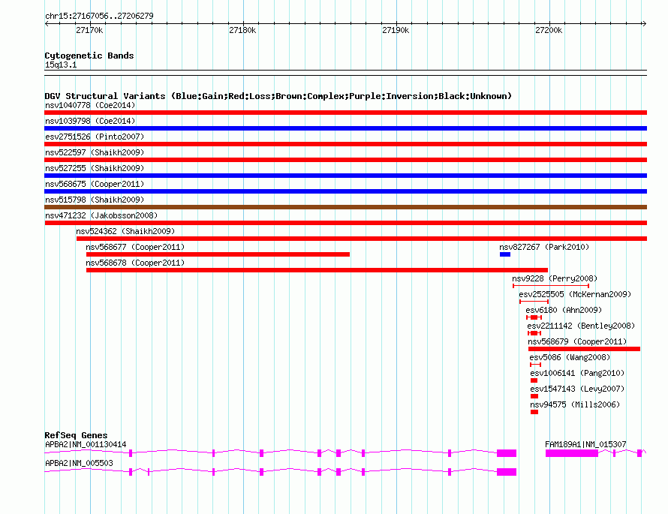Open nsv471232 (Jakobsson2008) variant label
Image resolution: width=668 pixels, height=514 pixels.
point(101,215)
